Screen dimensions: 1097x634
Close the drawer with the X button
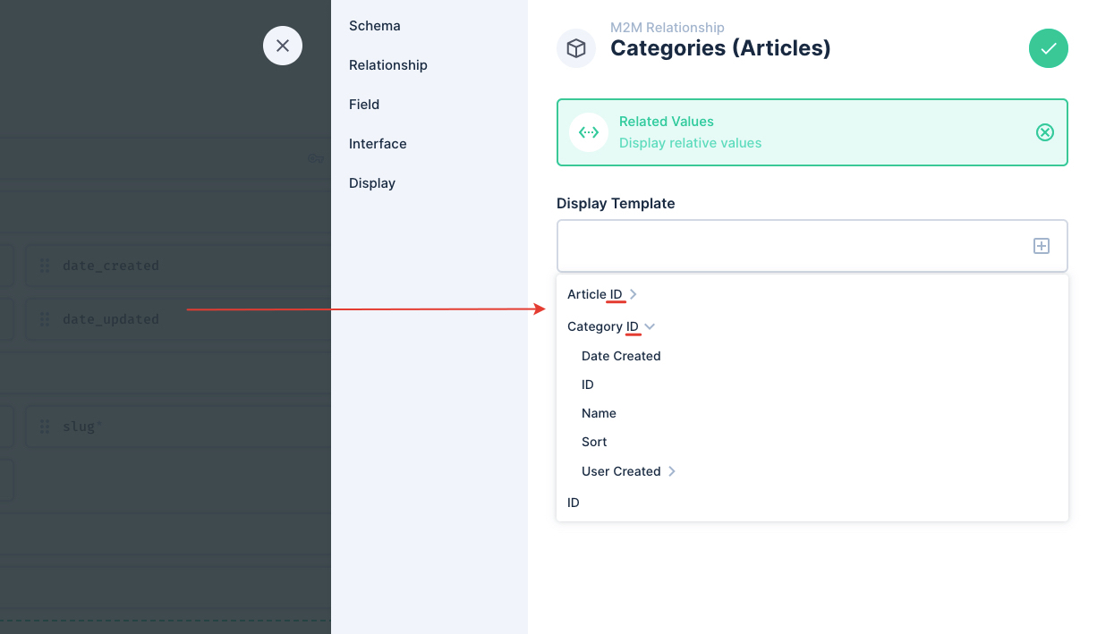click(x=283, y=46)
